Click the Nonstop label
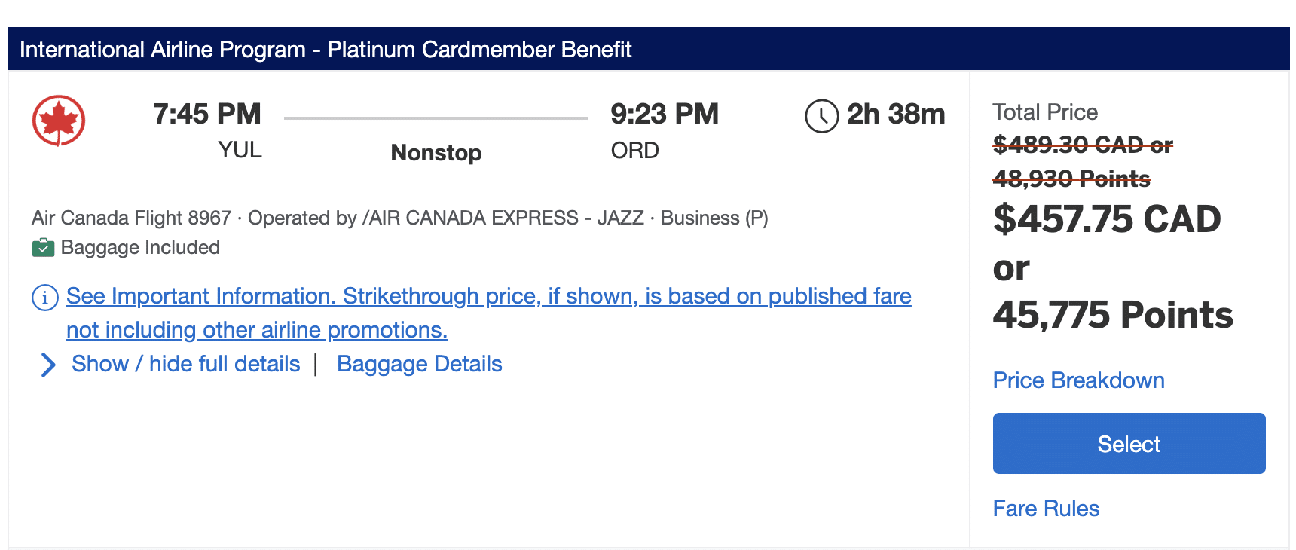The width and height of the screenshot is (1296, 550). click(436, 153)
